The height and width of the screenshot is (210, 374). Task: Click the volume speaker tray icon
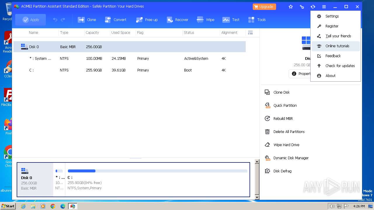pos(332,206)
